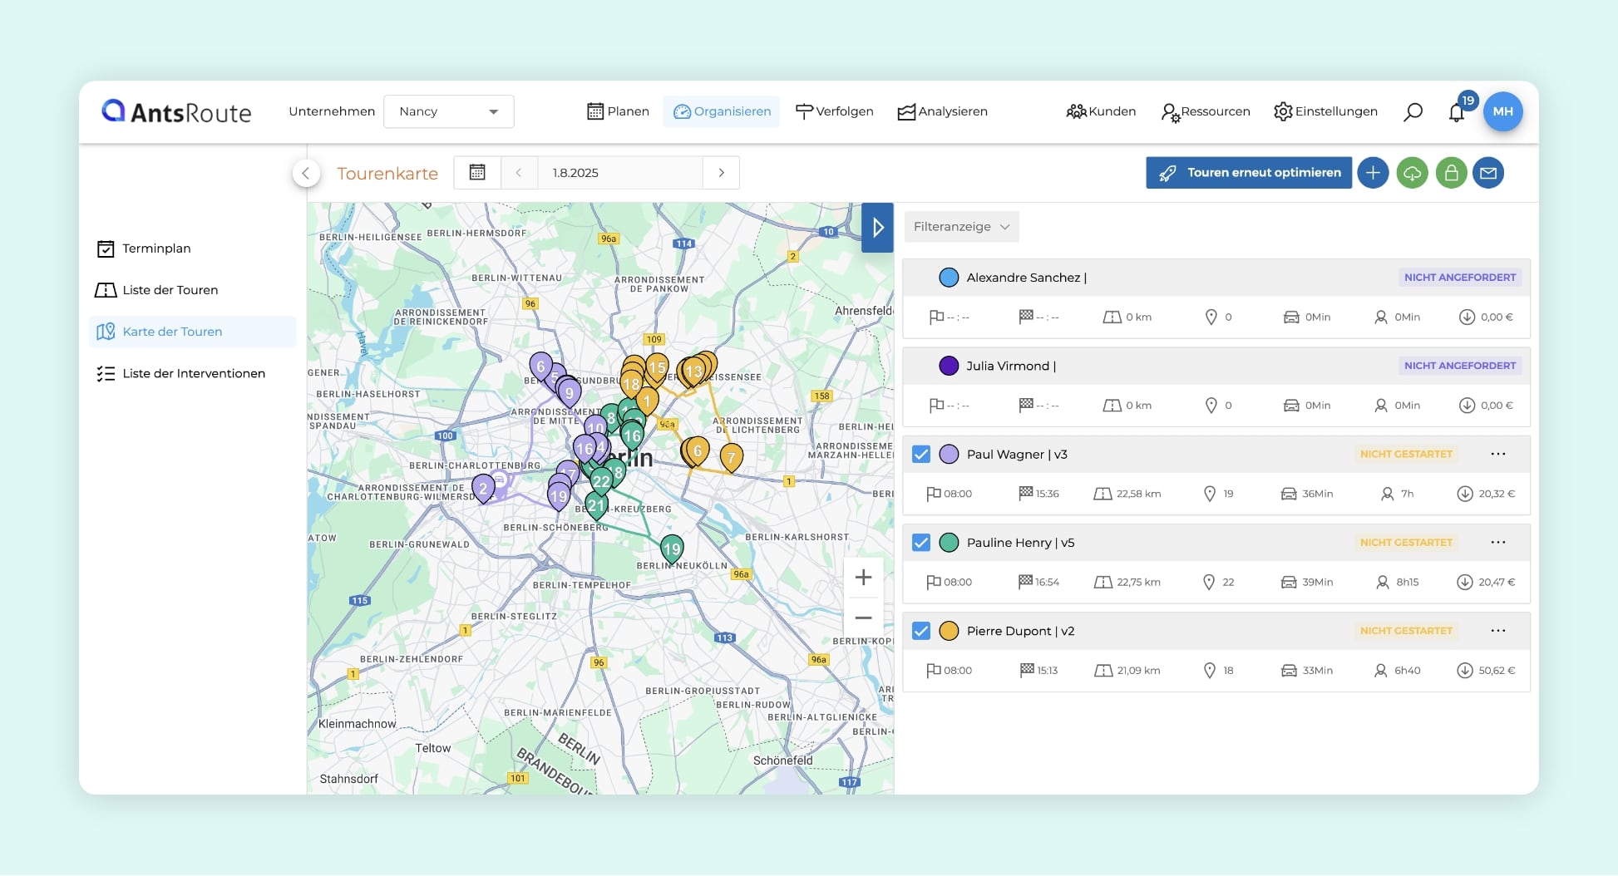Click the notification bell icon
Viewport: 1618px width, 876px height.
[1456, 112]
